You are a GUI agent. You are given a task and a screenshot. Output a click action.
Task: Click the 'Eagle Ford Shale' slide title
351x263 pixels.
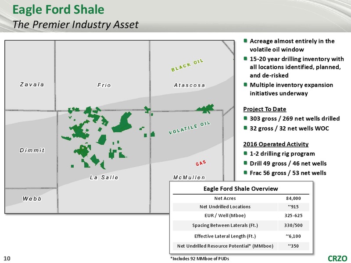point(58,10)
